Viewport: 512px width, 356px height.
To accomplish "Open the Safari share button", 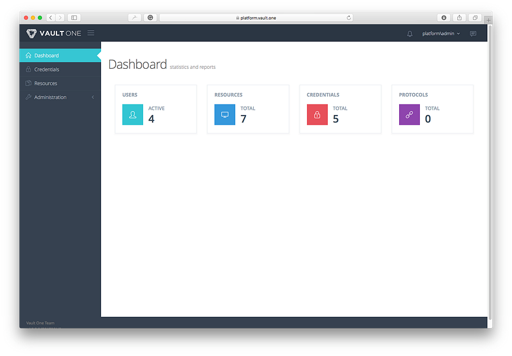I will (459, 18).
